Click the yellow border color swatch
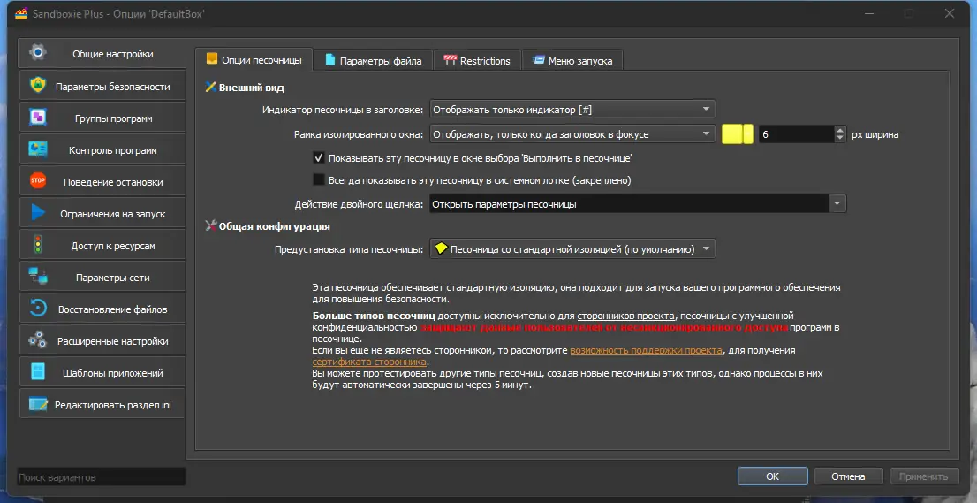The image size is (977, 503). click(x=738, y=134)
